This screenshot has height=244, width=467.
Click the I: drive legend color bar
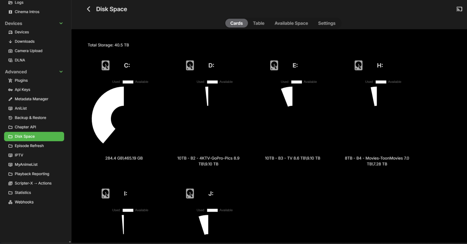pos(128,210)
